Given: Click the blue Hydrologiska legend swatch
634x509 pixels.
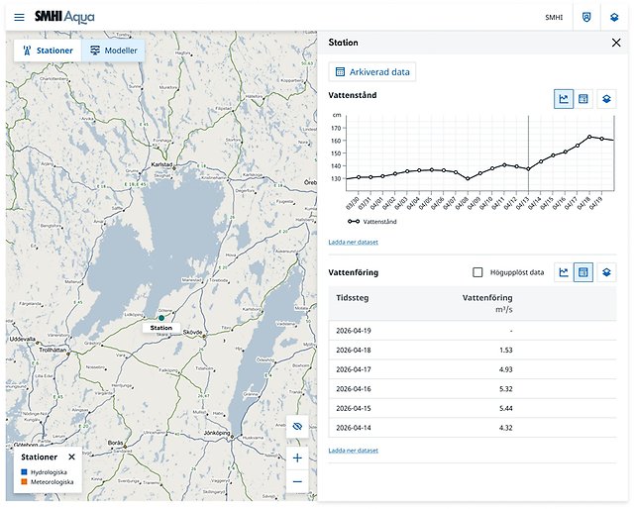Looking at the screenshot, I should tap(24, 471).
